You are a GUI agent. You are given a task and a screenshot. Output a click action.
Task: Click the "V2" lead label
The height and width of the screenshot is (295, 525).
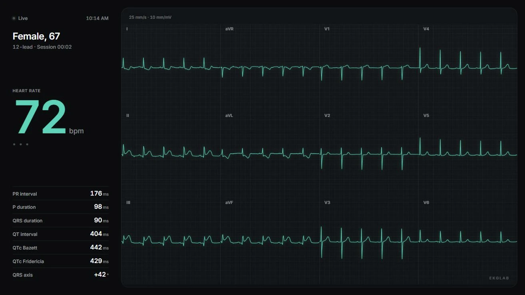pos(327,116)
